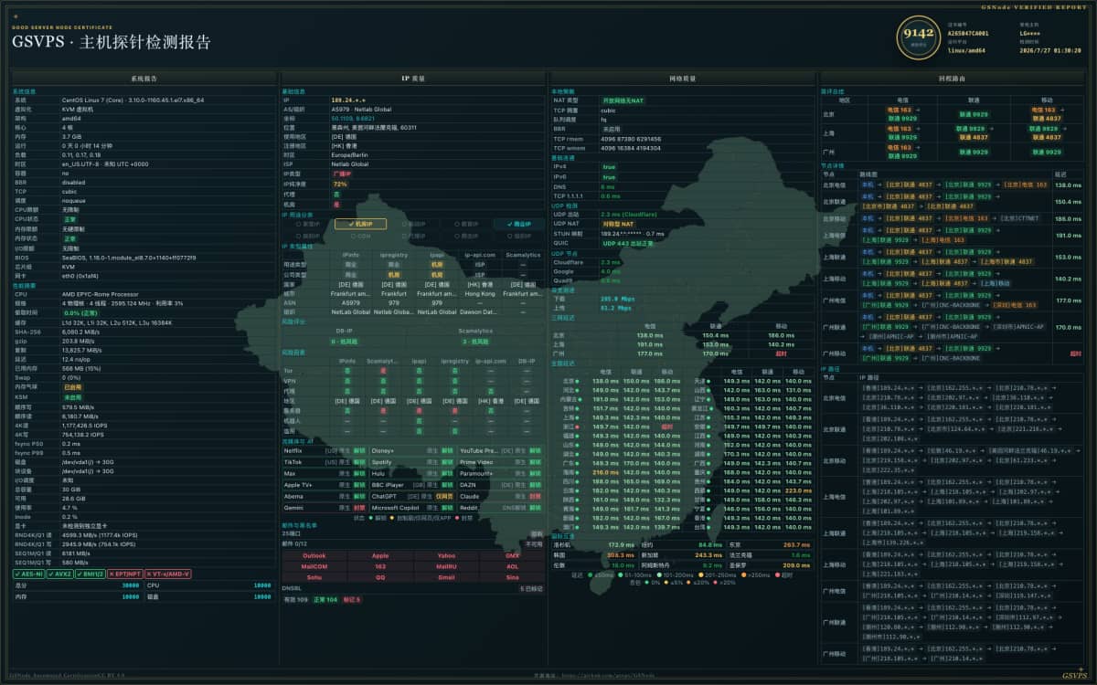This screenshot has width=1097, height=685.
Task: Click the EPT|NPT unsupported badge
Action: (x=125, y=574)
